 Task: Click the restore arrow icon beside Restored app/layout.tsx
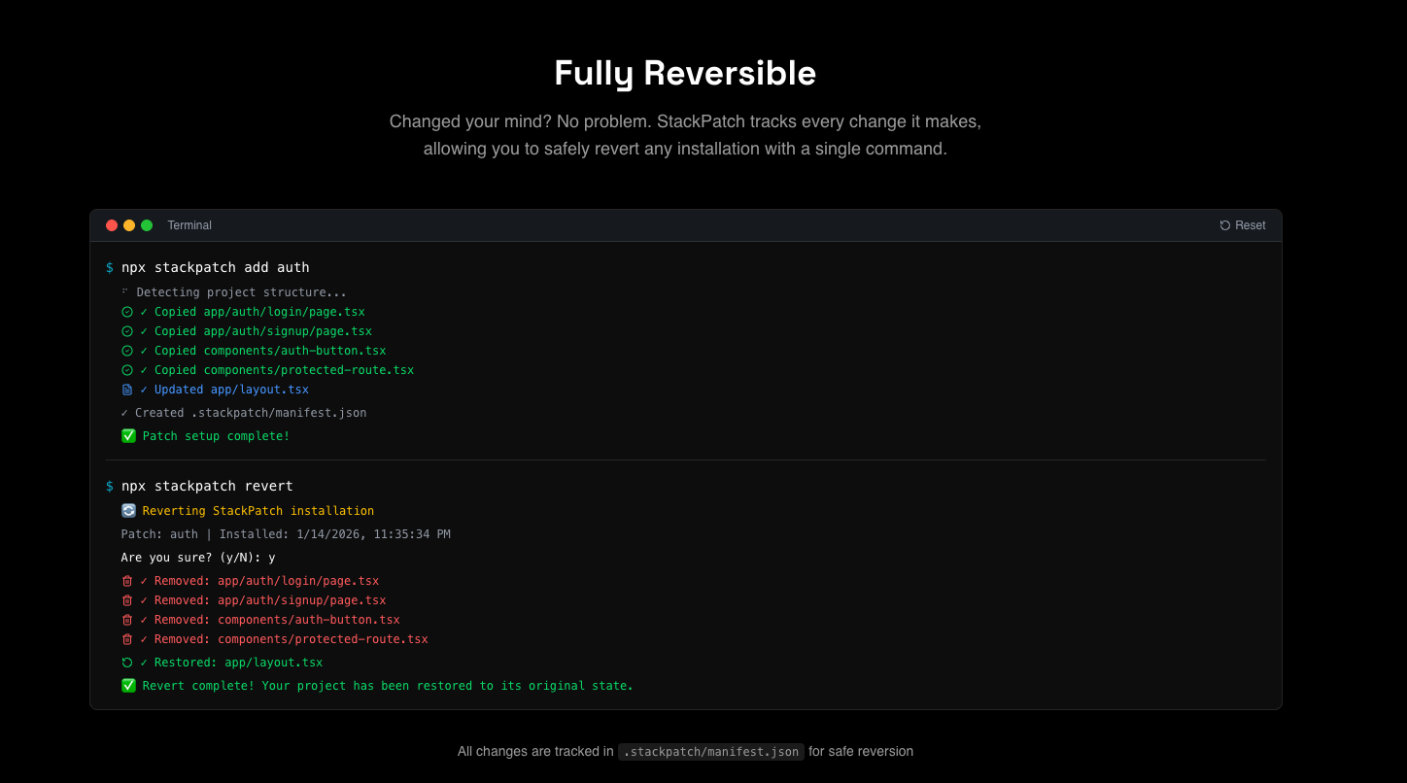(x=127, y=662)
